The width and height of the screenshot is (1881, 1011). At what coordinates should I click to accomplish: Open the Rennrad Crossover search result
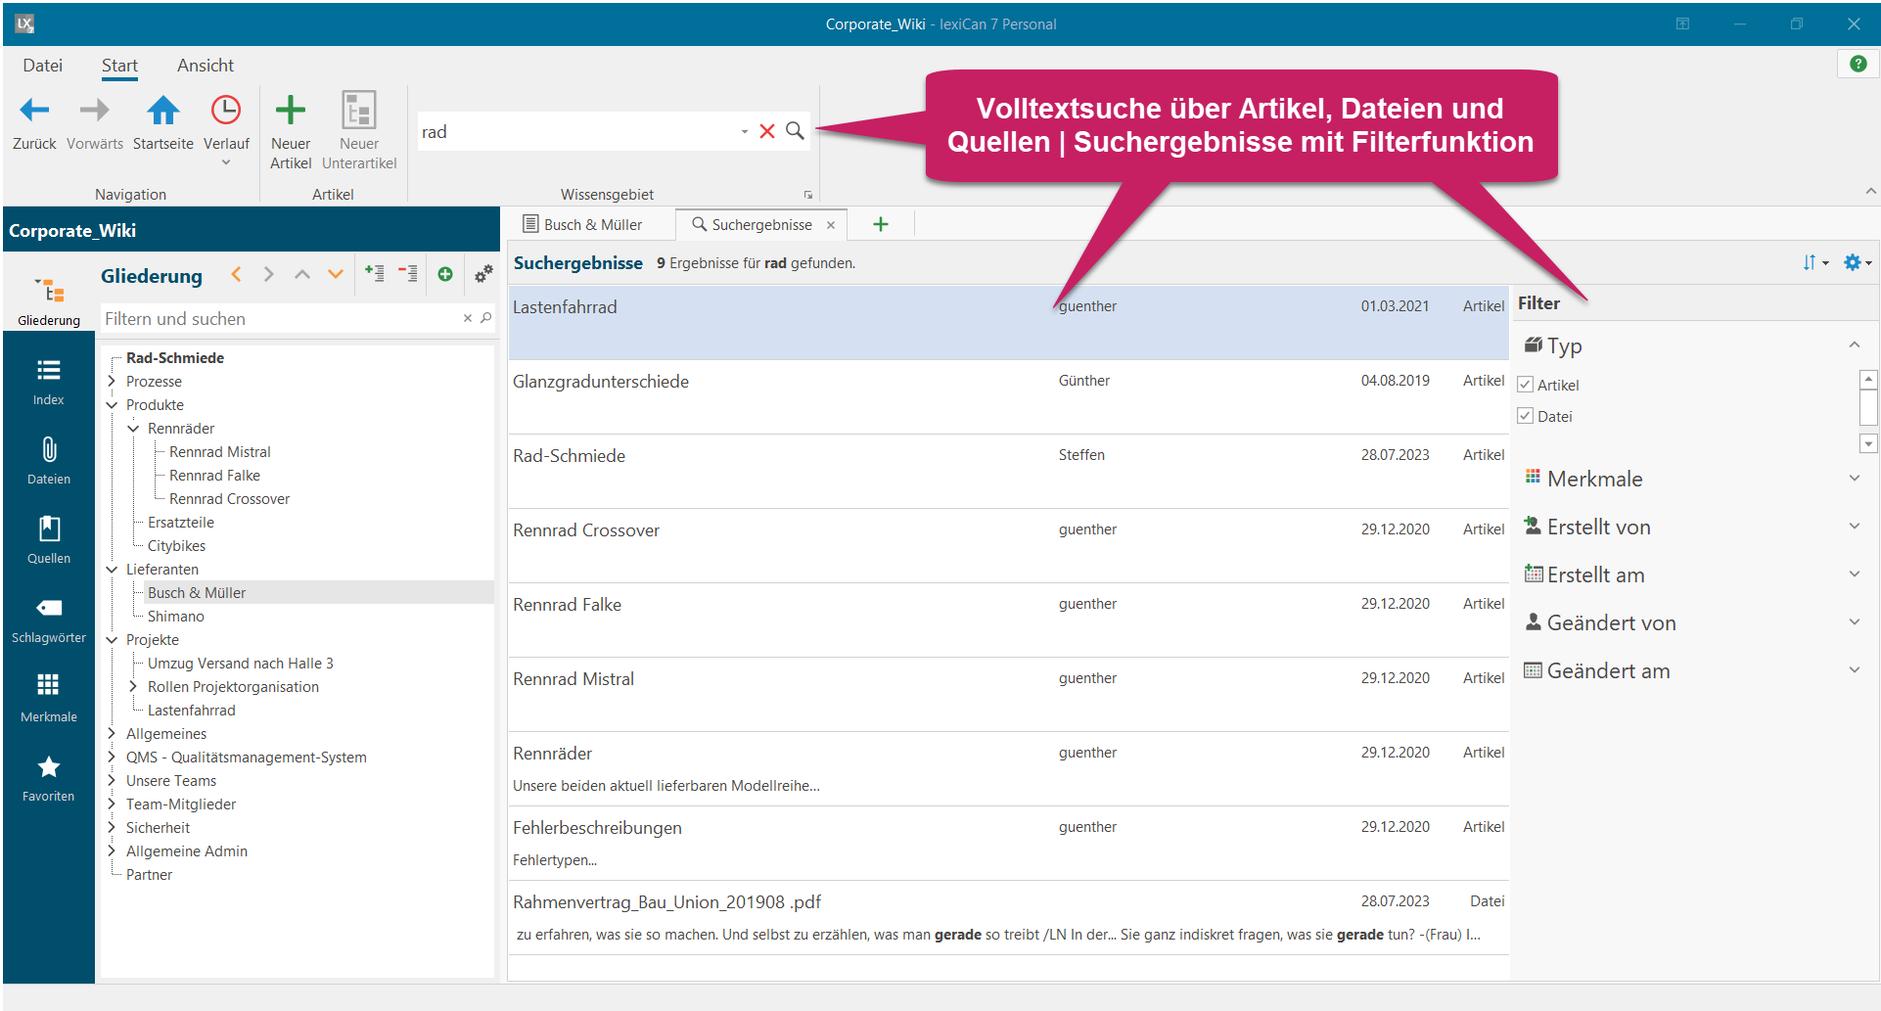pos(586,530)
